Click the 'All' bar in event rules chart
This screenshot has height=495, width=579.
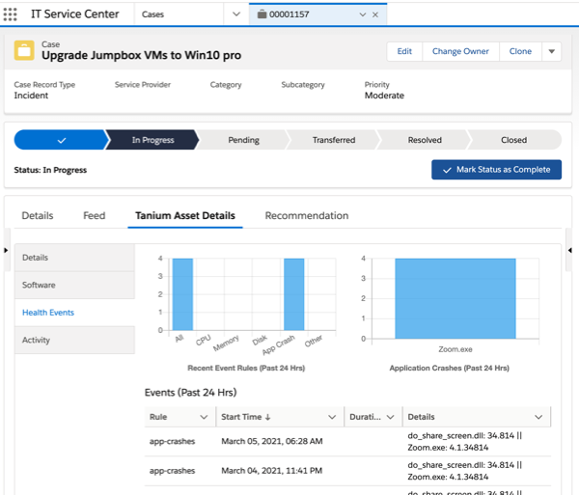[x=182, y=294]
